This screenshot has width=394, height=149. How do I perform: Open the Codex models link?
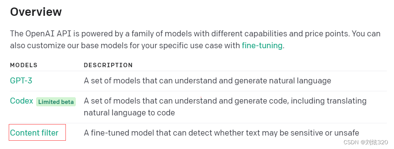pyautogui.click(x=21, y=101)
